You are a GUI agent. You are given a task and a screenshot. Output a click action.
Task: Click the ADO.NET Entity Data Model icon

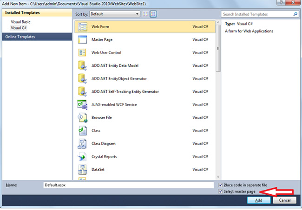tap(82, 65)
